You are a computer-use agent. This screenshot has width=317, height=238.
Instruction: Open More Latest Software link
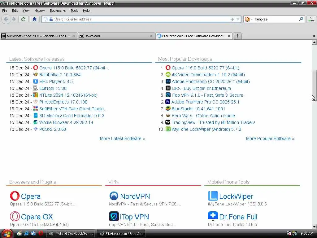122,139
